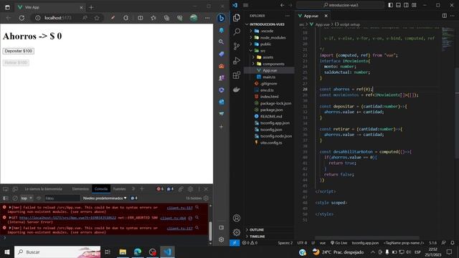Open Run and Debug view
The height and width of the screenshot is (258, 459).
pyautogui.click(x=237, y=60)
